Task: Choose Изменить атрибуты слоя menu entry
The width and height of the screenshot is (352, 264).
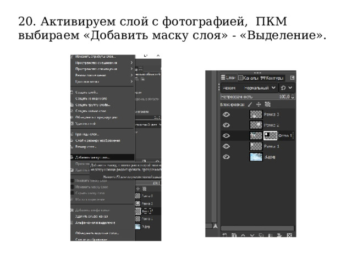Action: tap(103, 57)
